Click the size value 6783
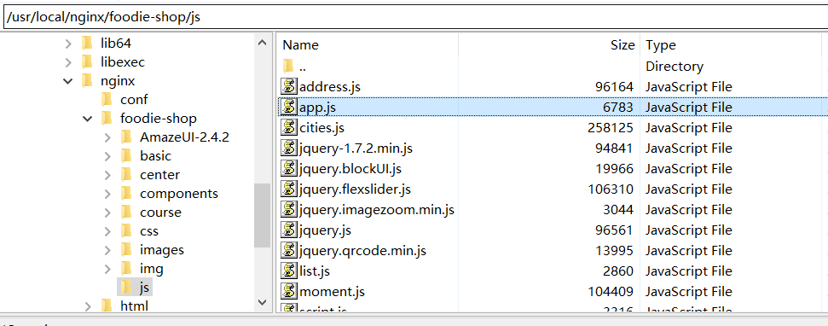 (618, 108)
